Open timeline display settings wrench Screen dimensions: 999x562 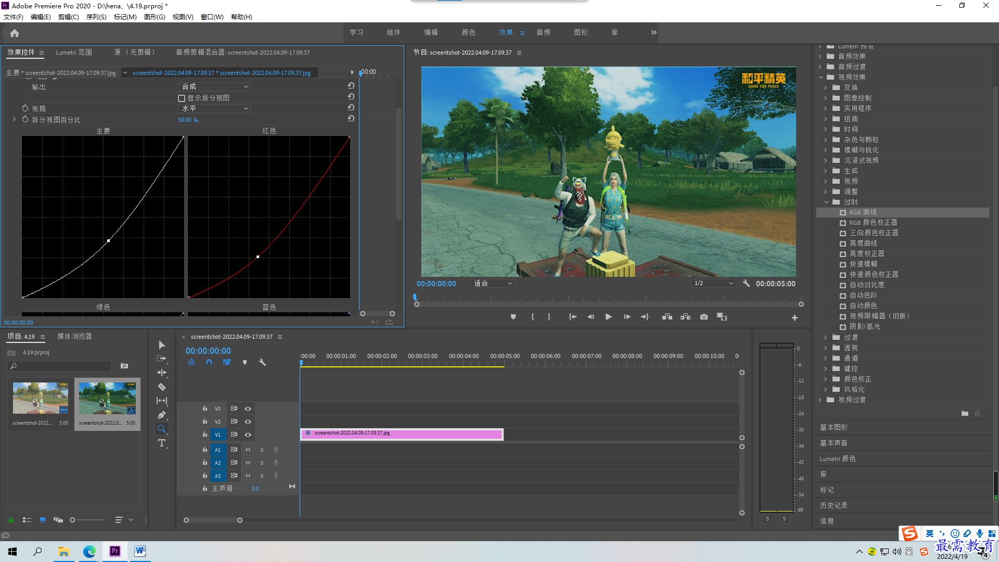click(x=262, y=362)
